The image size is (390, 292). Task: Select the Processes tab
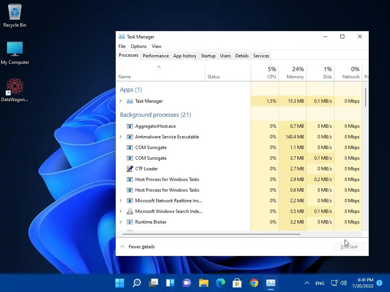coord(128,55)
